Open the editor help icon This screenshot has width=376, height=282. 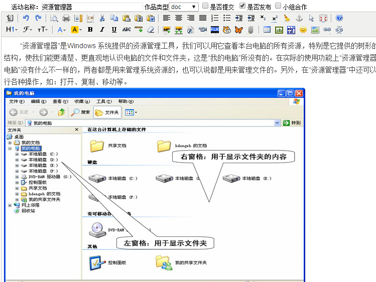coord(339,18)
